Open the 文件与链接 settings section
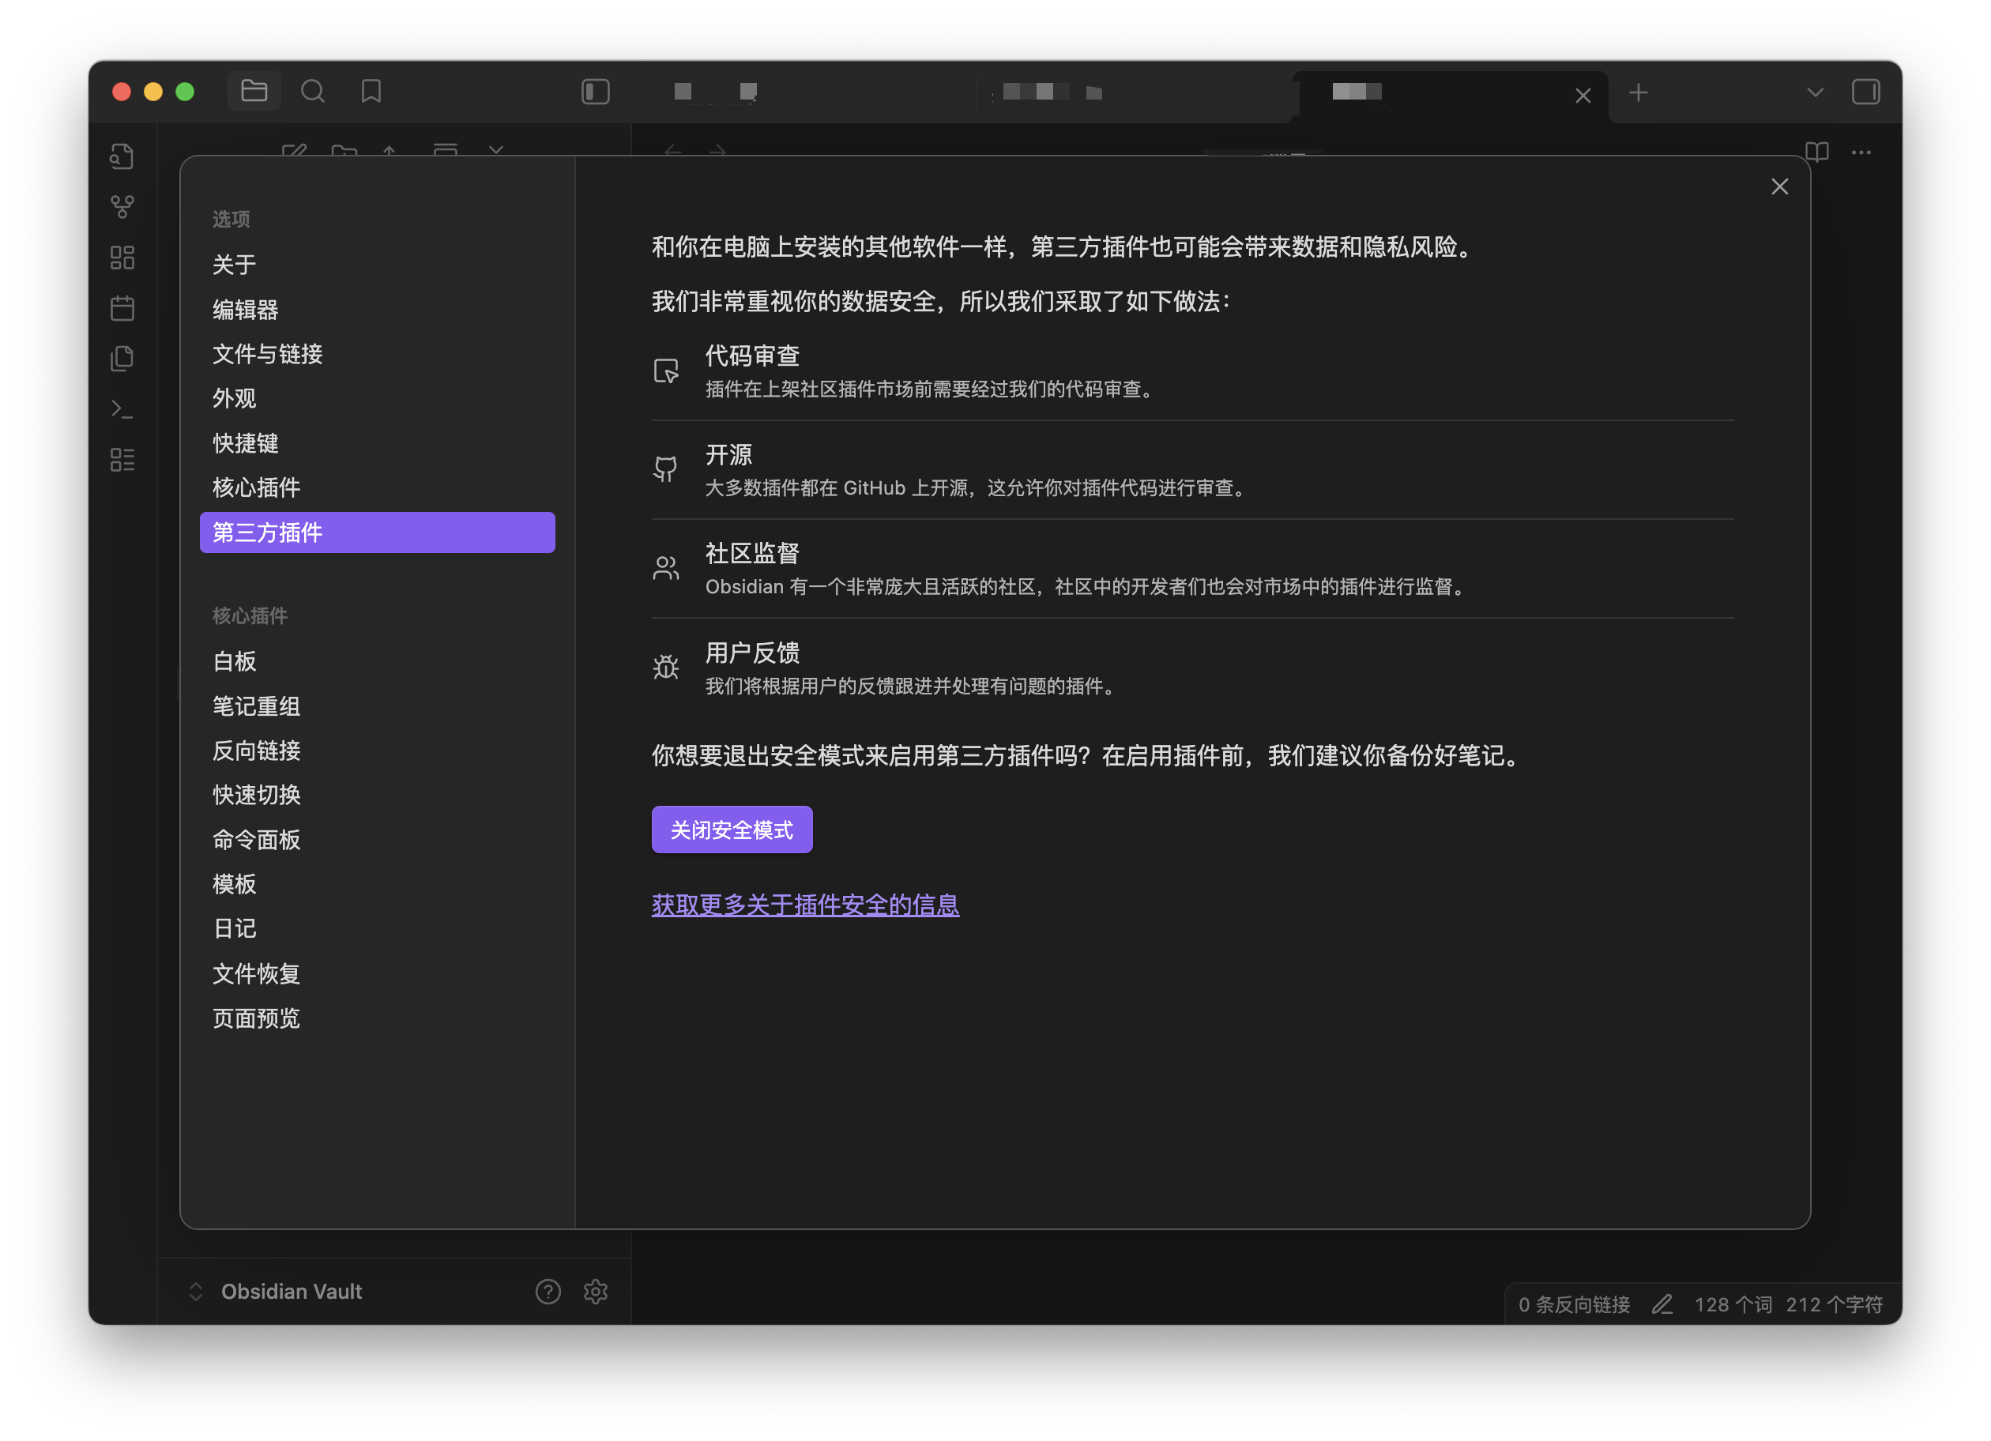Image resolution: width=1991 pixels, height=1441 pixels. 378,354
